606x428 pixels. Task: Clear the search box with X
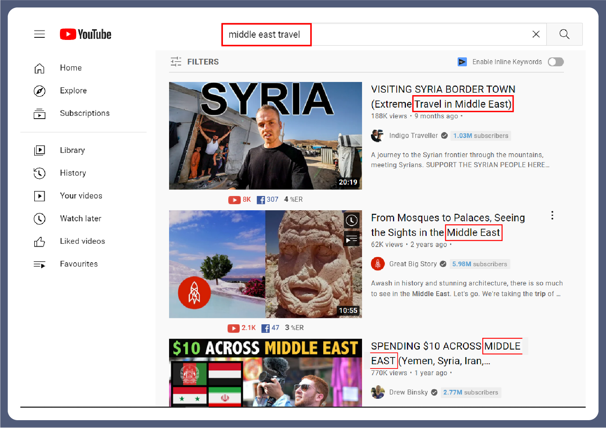tap(536, 34)
